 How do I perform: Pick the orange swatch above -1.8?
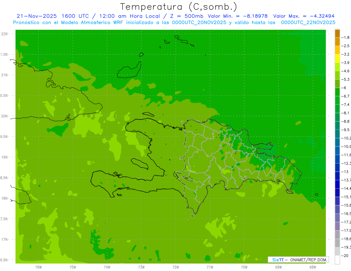pyautogui.click(x=337, y=33)
